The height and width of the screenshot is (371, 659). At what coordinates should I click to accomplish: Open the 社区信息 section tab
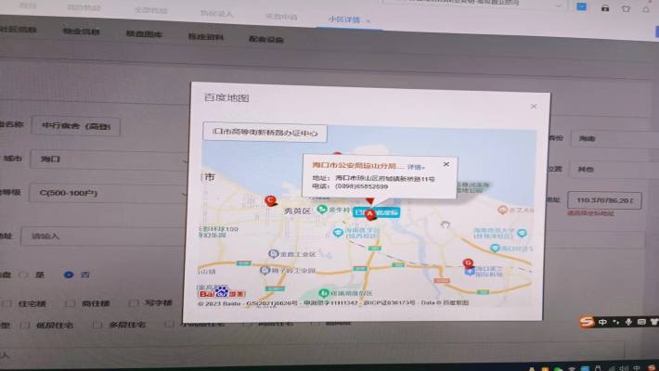tap(18, 30)
